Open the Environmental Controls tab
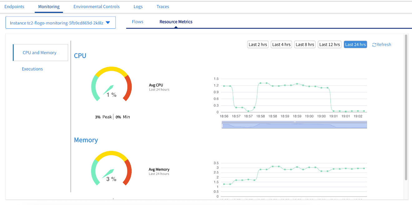412x205 pixels. pos(97,7)
